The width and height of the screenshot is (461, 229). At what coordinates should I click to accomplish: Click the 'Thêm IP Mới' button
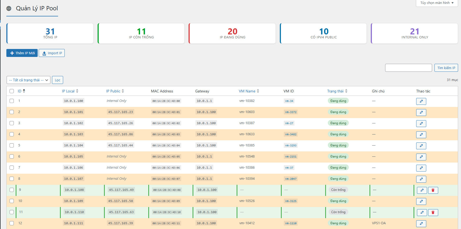(22, 53)
